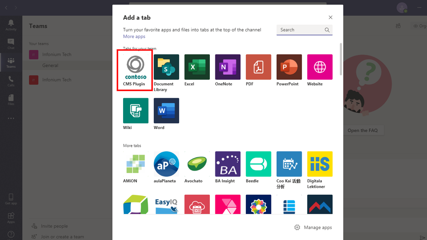Open Files in the Teams sidebar
The width and height of the screenshot is (427, 240).
[11, 100]
